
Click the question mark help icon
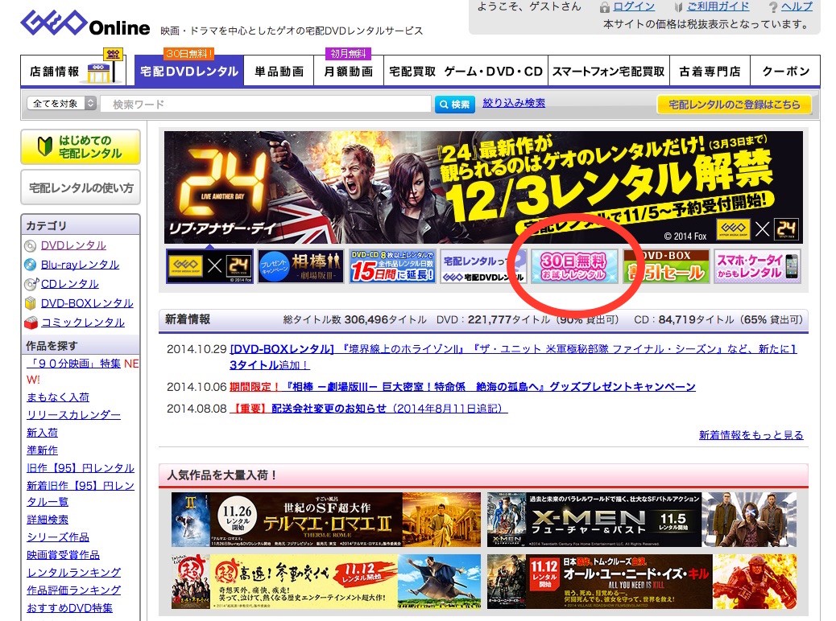point(773,7)
